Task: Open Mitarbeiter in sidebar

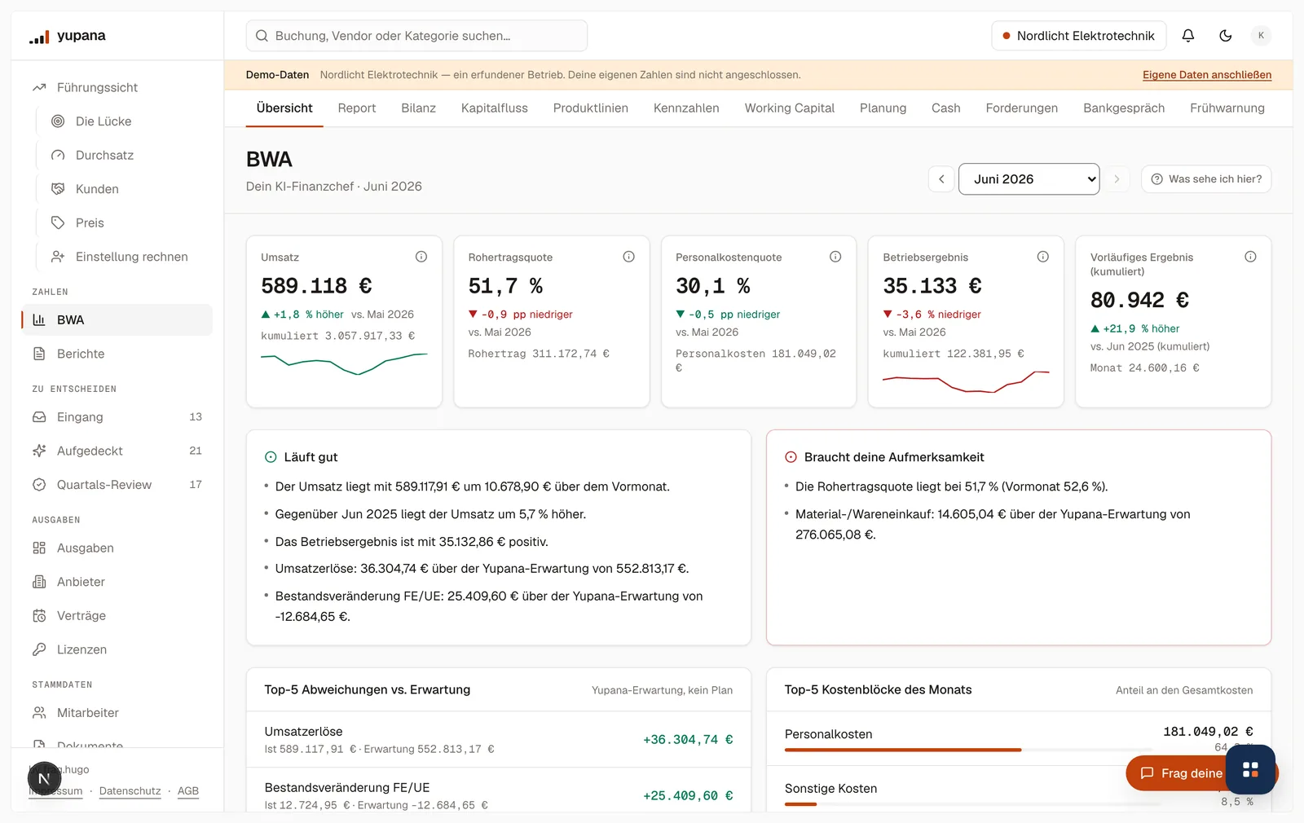Action: tap(117, 713)
